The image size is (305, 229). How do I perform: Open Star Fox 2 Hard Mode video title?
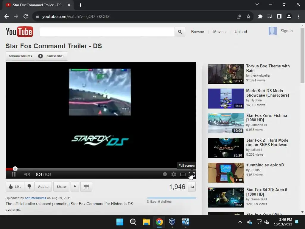point(267,142)
